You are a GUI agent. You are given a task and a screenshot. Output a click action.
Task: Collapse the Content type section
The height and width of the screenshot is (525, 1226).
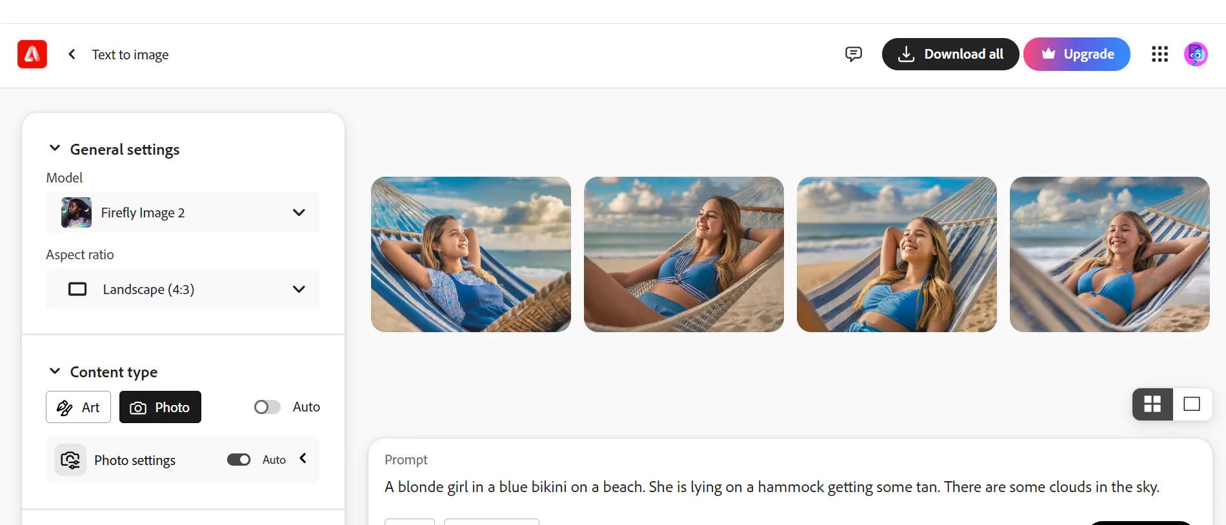(x=55, y=371)
